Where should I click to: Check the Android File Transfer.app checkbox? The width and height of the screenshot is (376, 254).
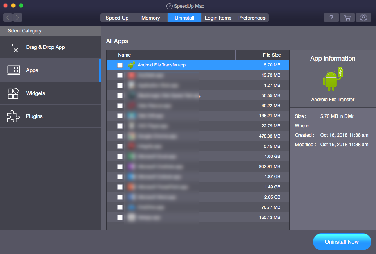click(x=120, y=65)
